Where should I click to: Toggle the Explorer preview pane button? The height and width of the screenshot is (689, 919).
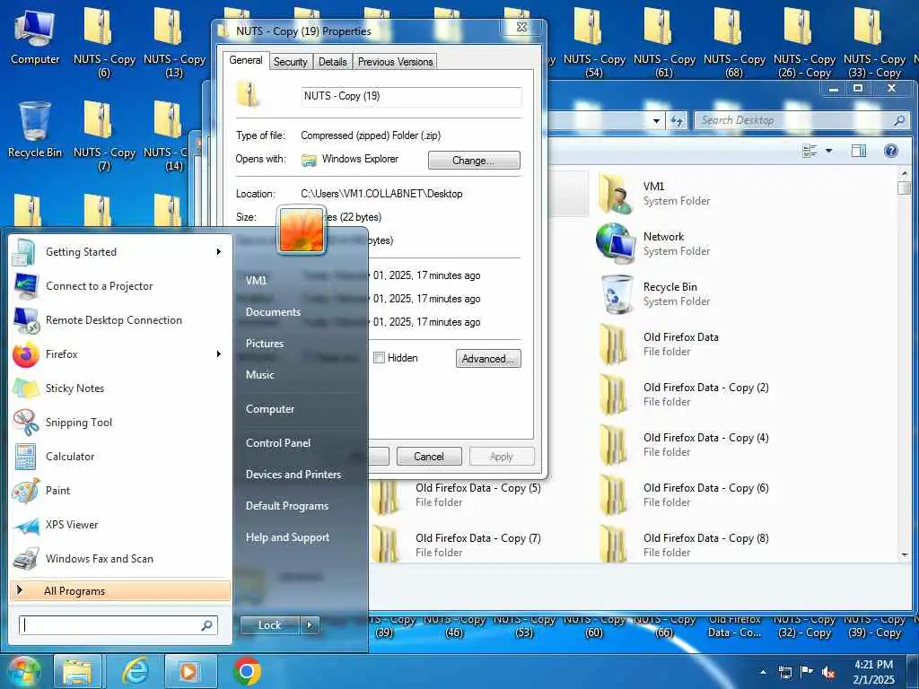pyautogui.click(x=859, y=151)
